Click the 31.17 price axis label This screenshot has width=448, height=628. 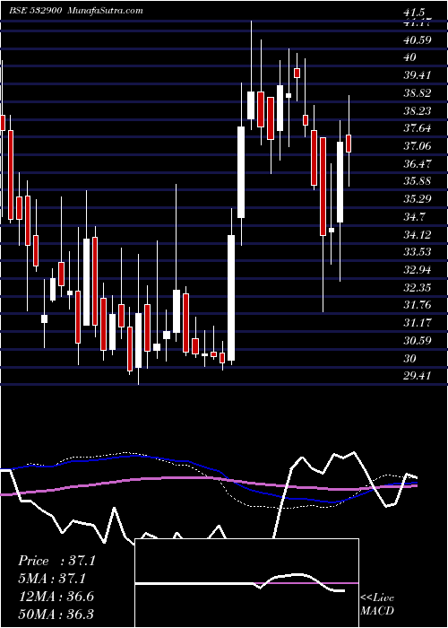pyautogui.click(x=418, y=322)
